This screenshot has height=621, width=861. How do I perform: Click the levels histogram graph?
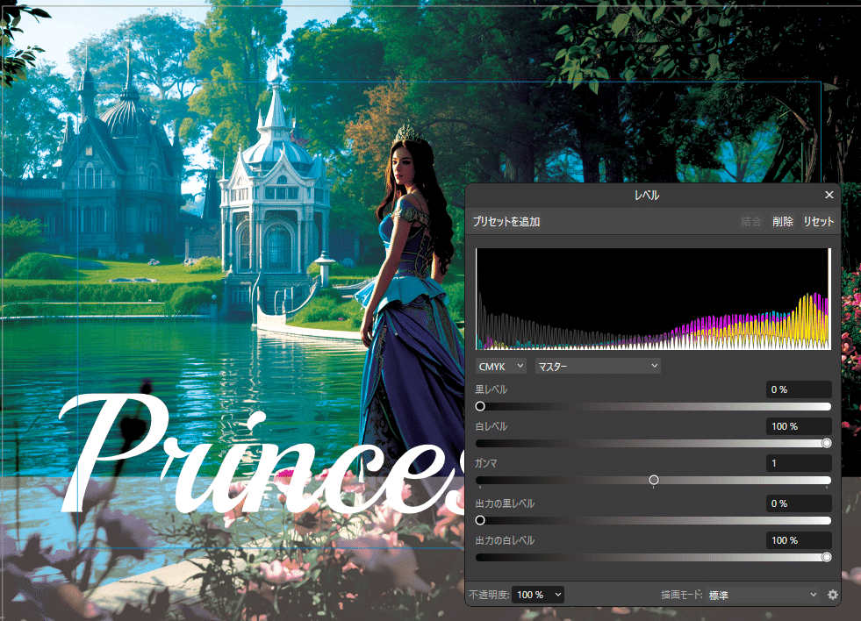click(x=654, y=299)
